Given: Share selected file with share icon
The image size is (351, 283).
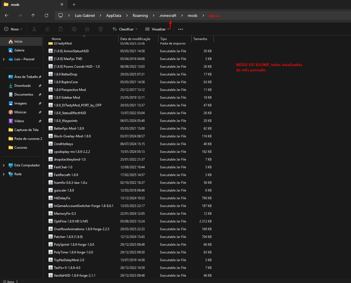Looking at the screenshot, I should [87, 29].
